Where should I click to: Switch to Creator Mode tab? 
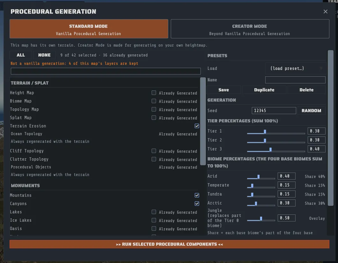click(x=250, y=29)
